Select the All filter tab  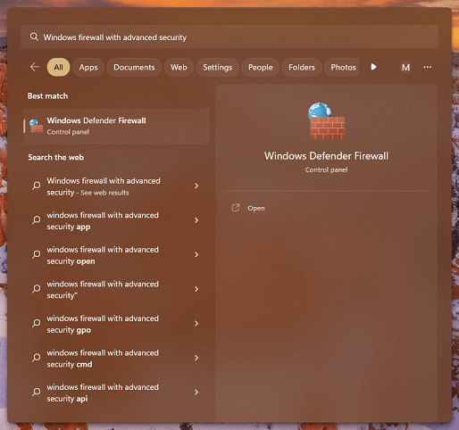coord(58,67)
